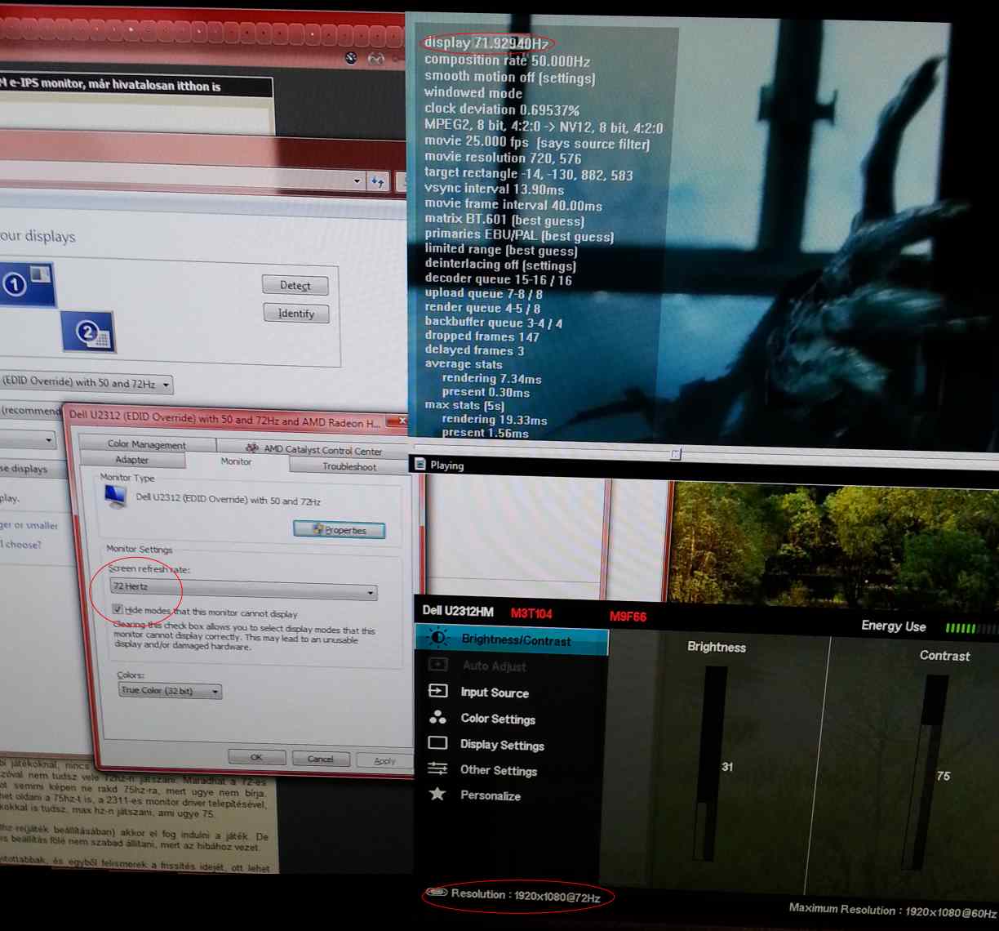Screen dimensions: 999x931
Task: Click the Detect button
Action: tap(295, 285)
